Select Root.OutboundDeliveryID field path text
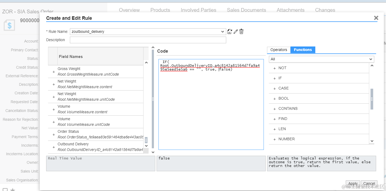This screenshot has height=191, width=386. pos(100,150)
